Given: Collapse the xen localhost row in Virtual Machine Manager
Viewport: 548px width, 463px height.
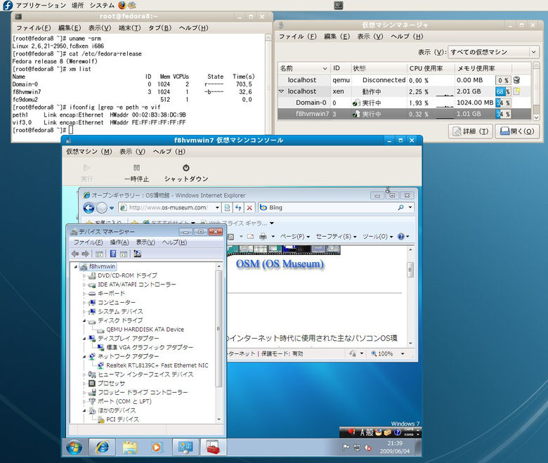Looking at the screenshot, I should [x=281, y=91].
